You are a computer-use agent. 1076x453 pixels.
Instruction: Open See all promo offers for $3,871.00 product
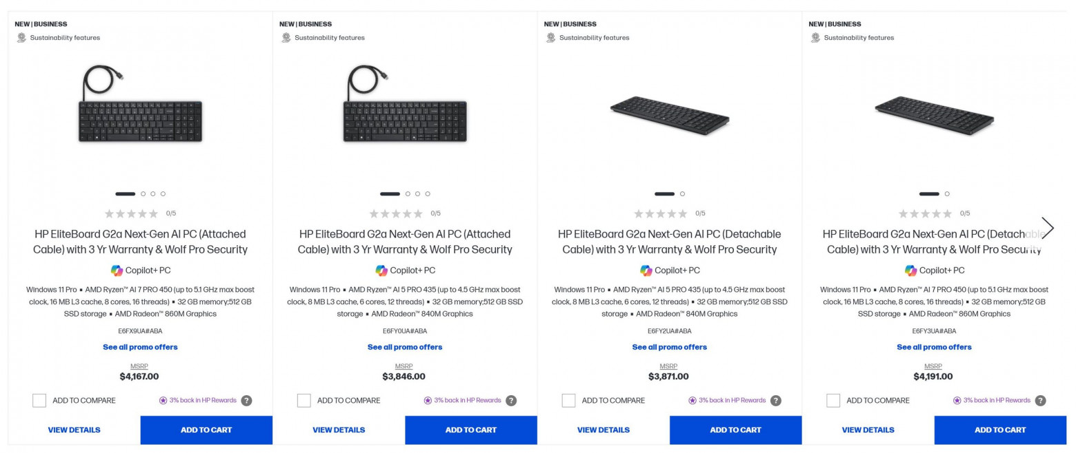[x=669, y=347]
